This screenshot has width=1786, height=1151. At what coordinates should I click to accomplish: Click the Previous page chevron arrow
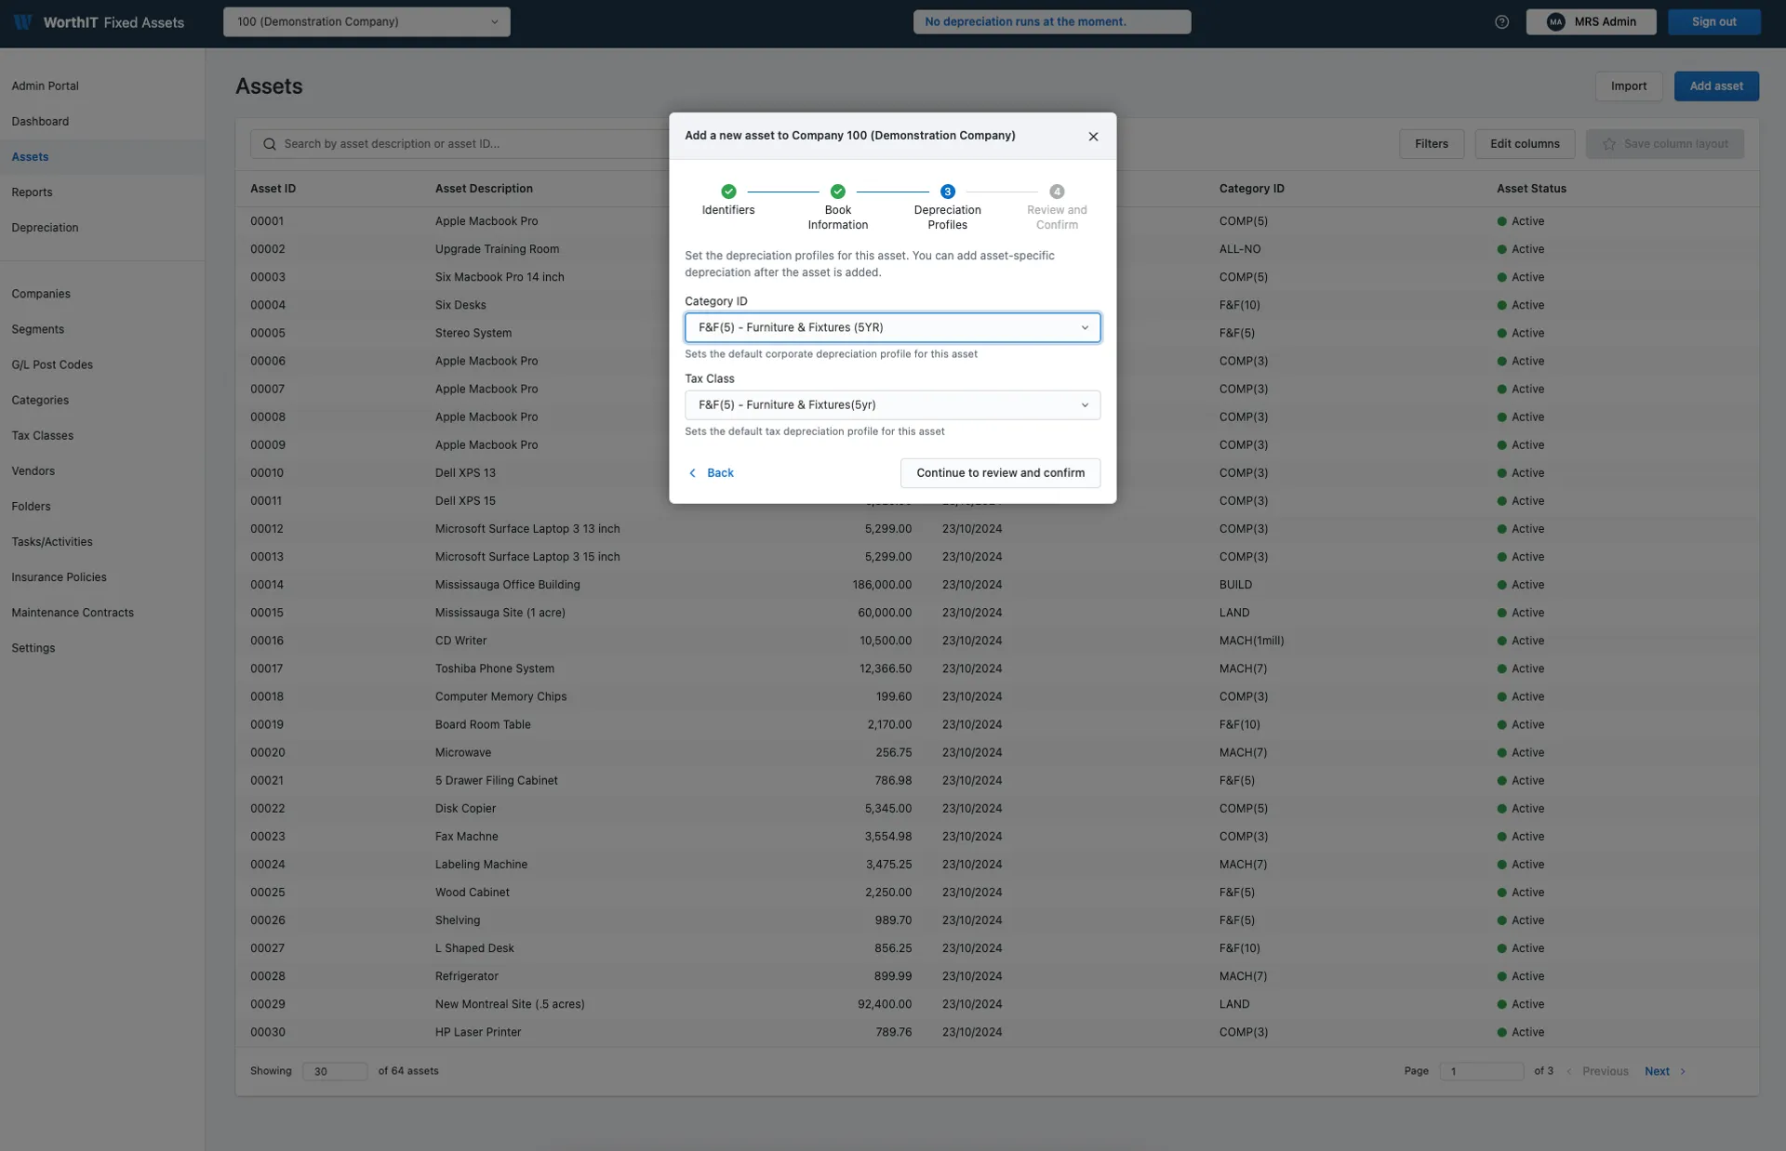(1569, 1071)
